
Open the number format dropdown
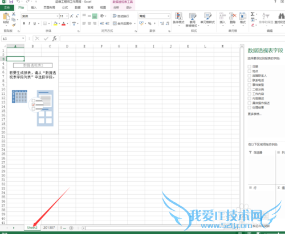click(x=168, y=16)
